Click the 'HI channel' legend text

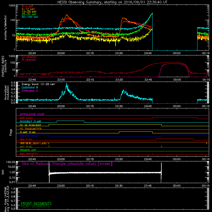(x=29, y=60)
